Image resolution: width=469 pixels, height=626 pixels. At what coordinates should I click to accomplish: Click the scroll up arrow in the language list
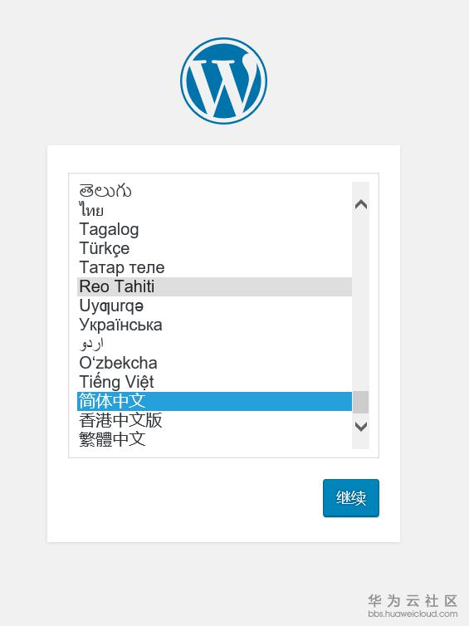tap(361, 205)
